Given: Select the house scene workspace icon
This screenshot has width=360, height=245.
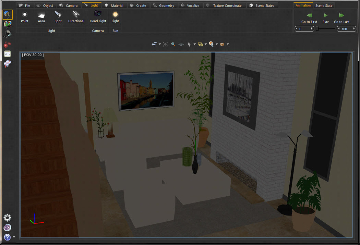Looking at the screenshot, I should click(7, 15).
